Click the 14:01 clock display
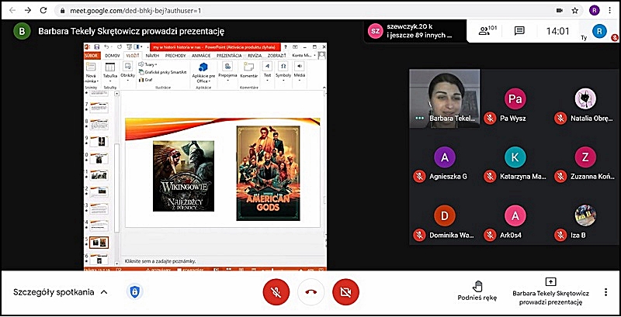621x317 pixels. (x=557, y=31)
